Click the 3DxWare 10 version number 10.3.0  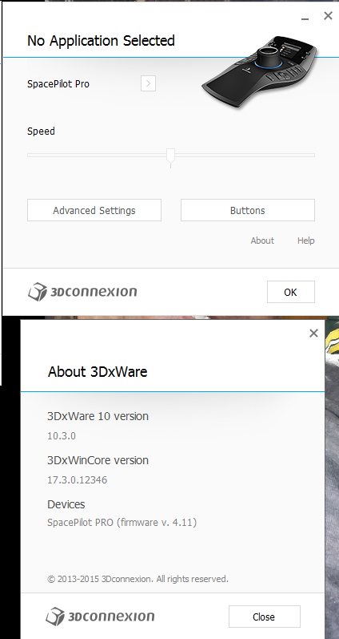62,436
